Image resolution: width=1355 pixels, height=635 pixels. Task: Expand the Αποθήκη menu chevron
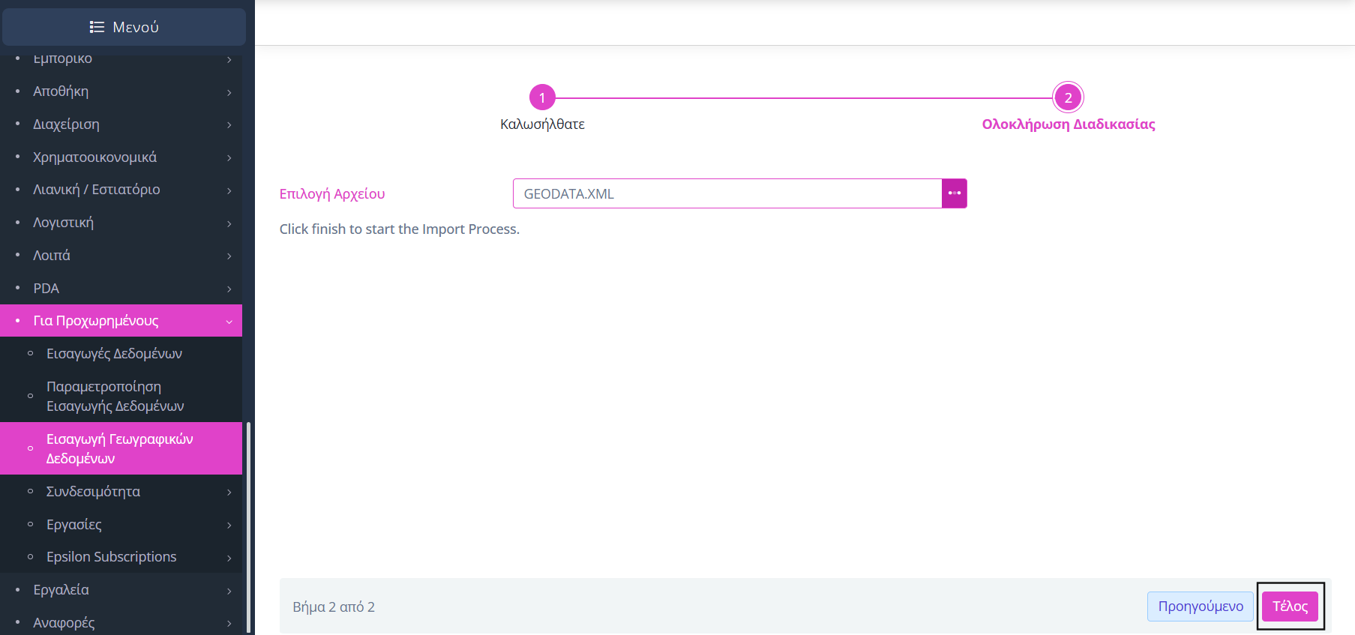[229, 92]
